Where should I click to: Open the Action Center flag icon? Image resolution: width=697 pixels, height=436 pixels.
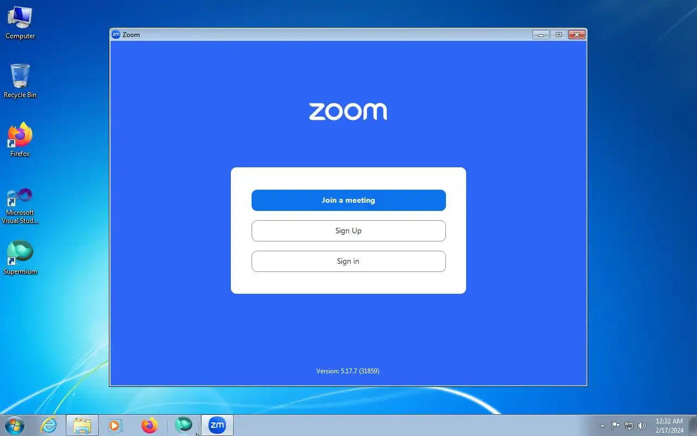[615, 426]
